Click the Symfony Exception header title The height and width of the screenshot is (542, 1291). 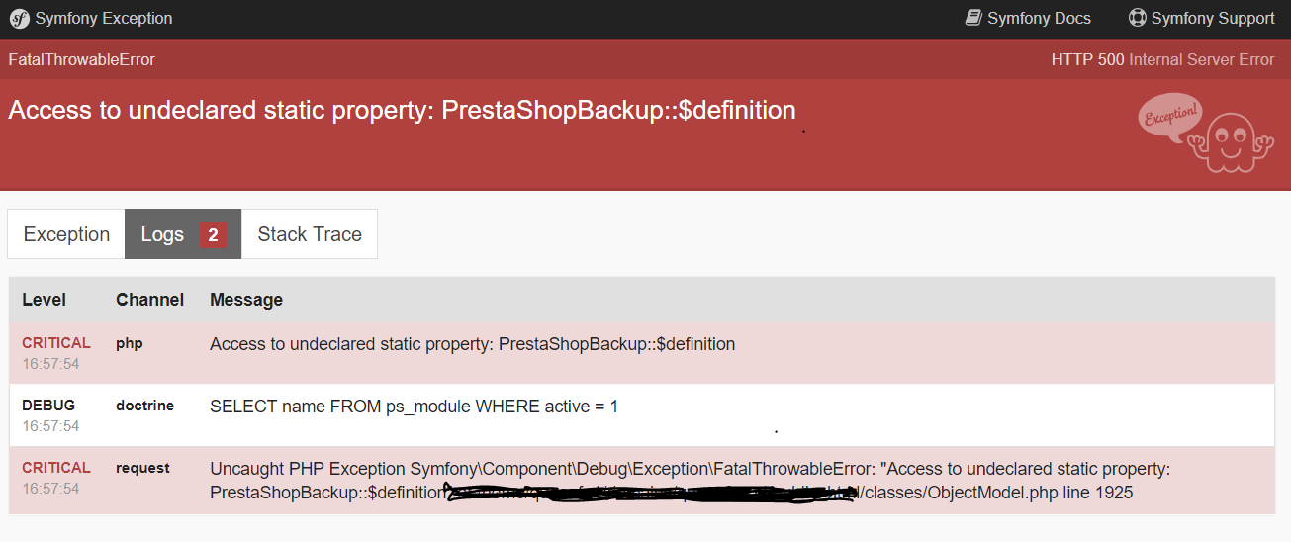tap(104, 19)
